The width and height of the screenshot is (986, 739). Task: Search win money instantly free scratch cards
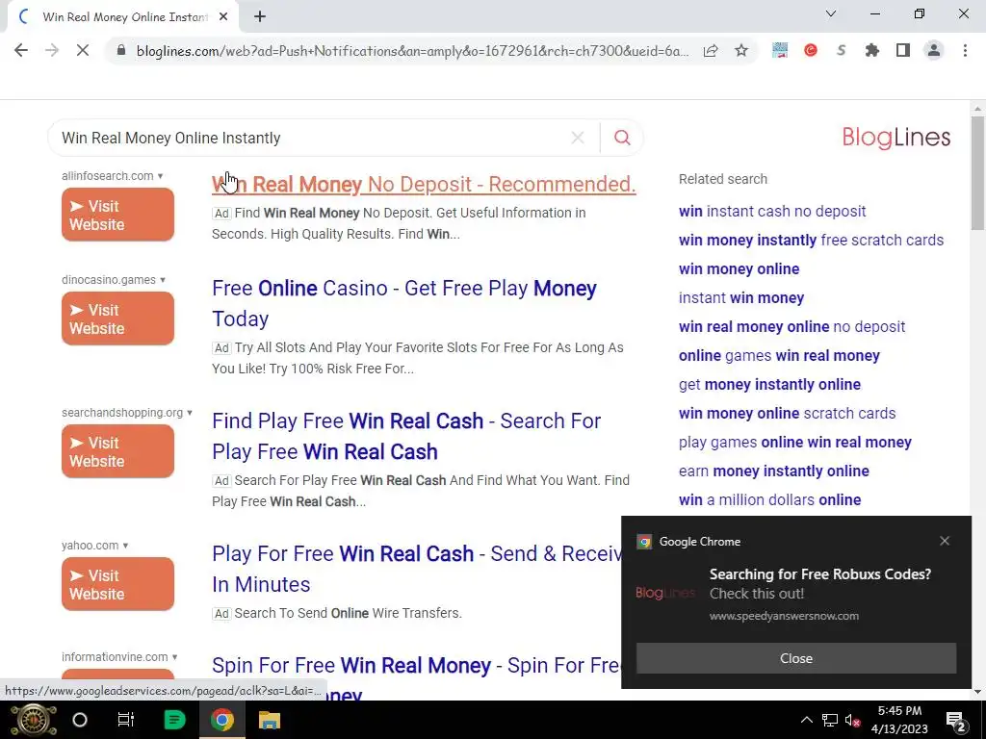(x=811, y=240)
